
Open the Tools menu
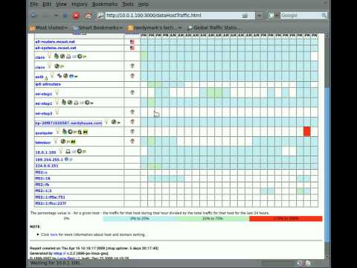pyautogui.click(x=128, y=4)
